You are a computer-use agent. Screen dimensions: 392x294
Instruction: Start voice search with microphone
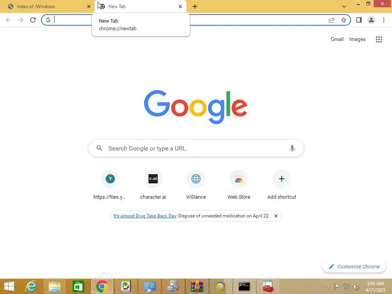click(292, 148)
